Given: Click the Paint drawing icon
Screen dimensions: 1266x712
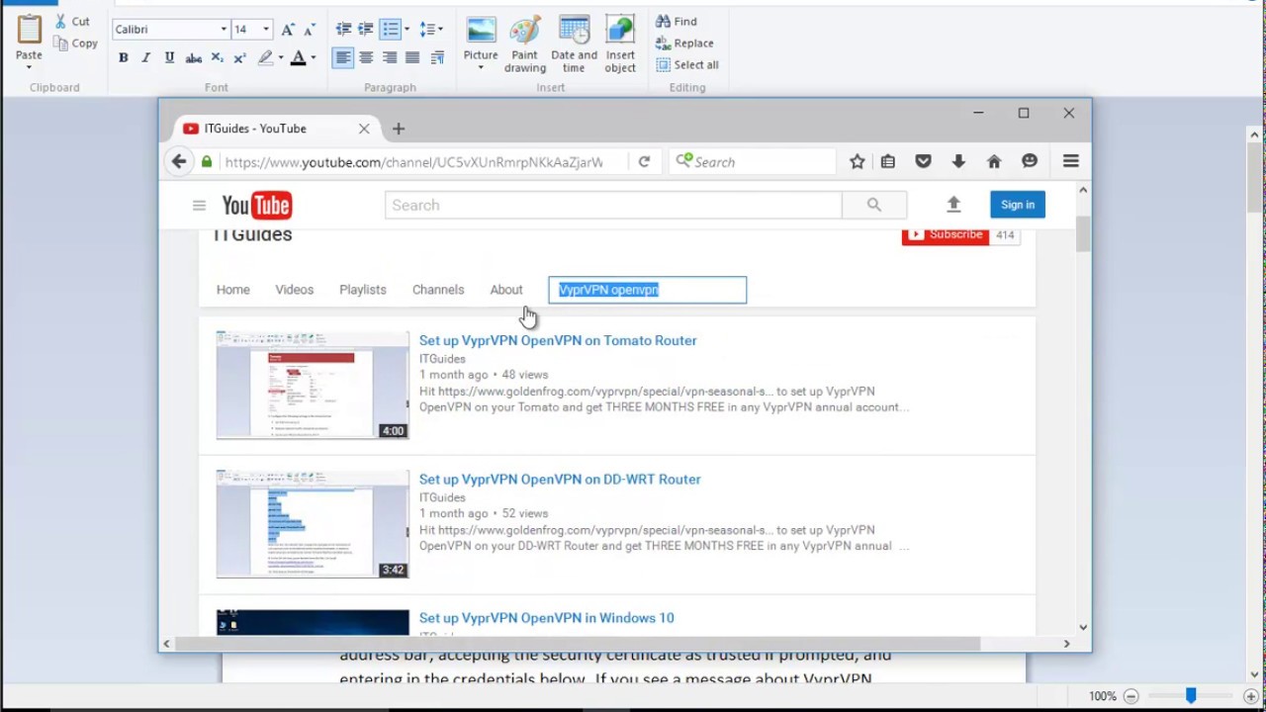Looking at the screenshot, I should pyautogui.click(x=525, y=30).
